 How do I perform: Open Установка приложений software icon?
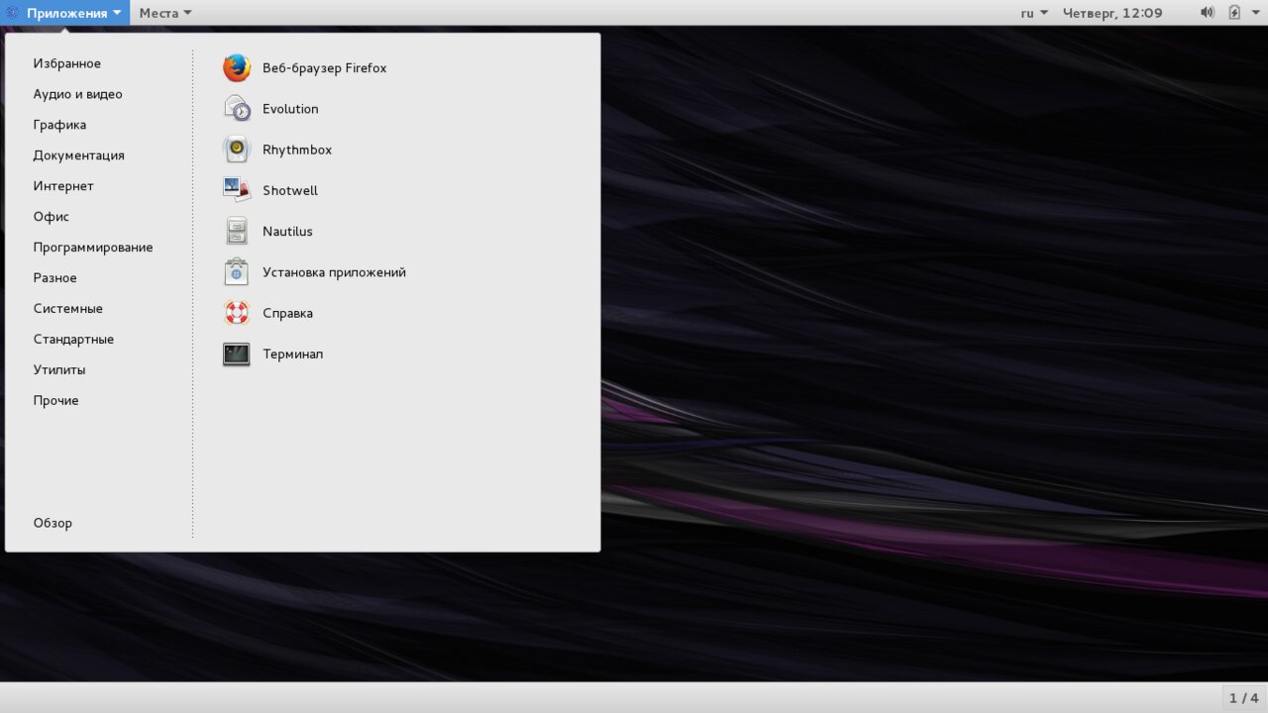tap(237, 271)
